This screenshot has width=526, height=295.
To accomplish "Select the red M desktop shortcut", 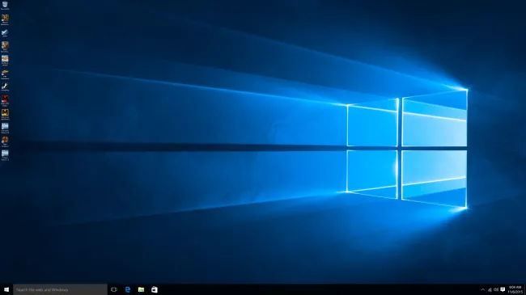I will click(5, 100).
